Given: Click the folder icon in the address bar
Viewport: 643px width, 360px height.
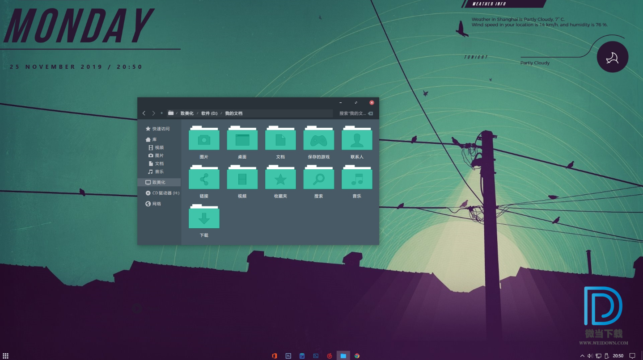Looking at the screenshot, I should (171, 113).
